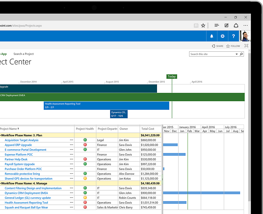Click the Search a Project menu item

click(x=24, y=54)
